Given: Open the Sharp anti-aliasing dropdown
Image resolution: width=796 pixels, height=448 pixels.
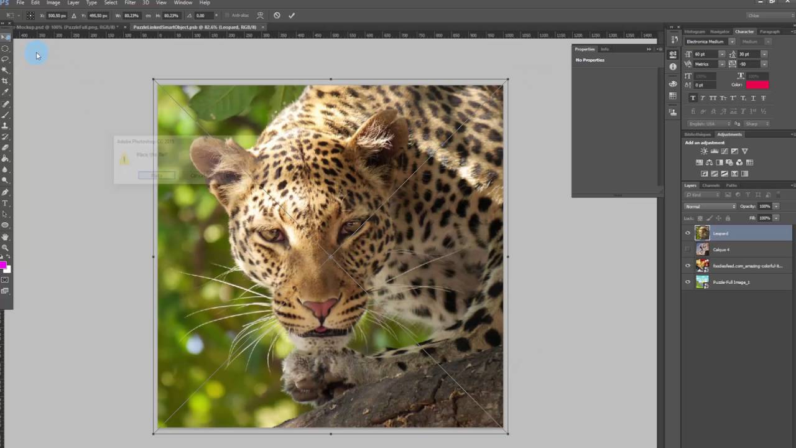Looking at the screenshot, I should pyautogui.click(x=757, y=124).
